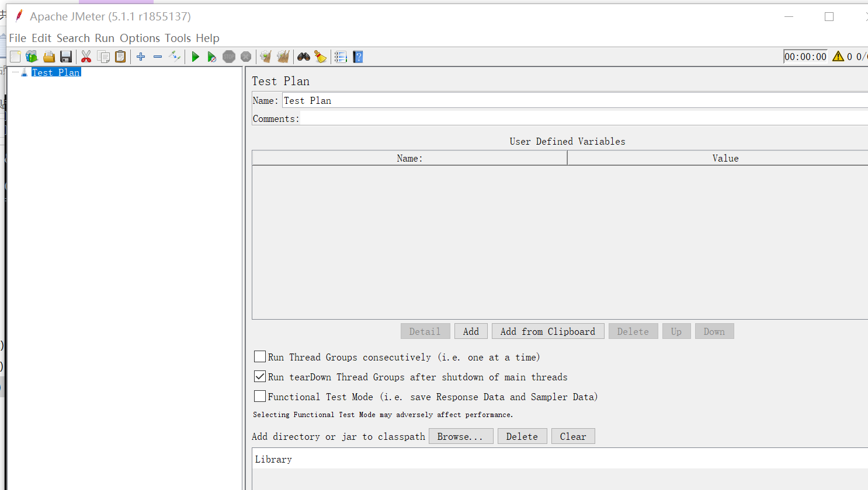Click the Toggle element enable icon
The width and height of the screenshot is (868, 490).
coord(175,57)
